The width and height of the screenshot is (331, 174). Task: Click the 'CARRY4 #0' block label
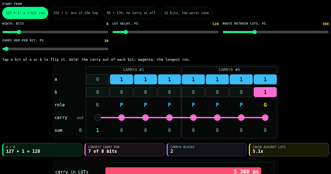(229, 70)
